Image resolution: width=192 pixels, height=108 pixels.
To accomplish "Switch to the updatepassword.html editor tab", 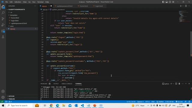I will click(x=64, y=6).
